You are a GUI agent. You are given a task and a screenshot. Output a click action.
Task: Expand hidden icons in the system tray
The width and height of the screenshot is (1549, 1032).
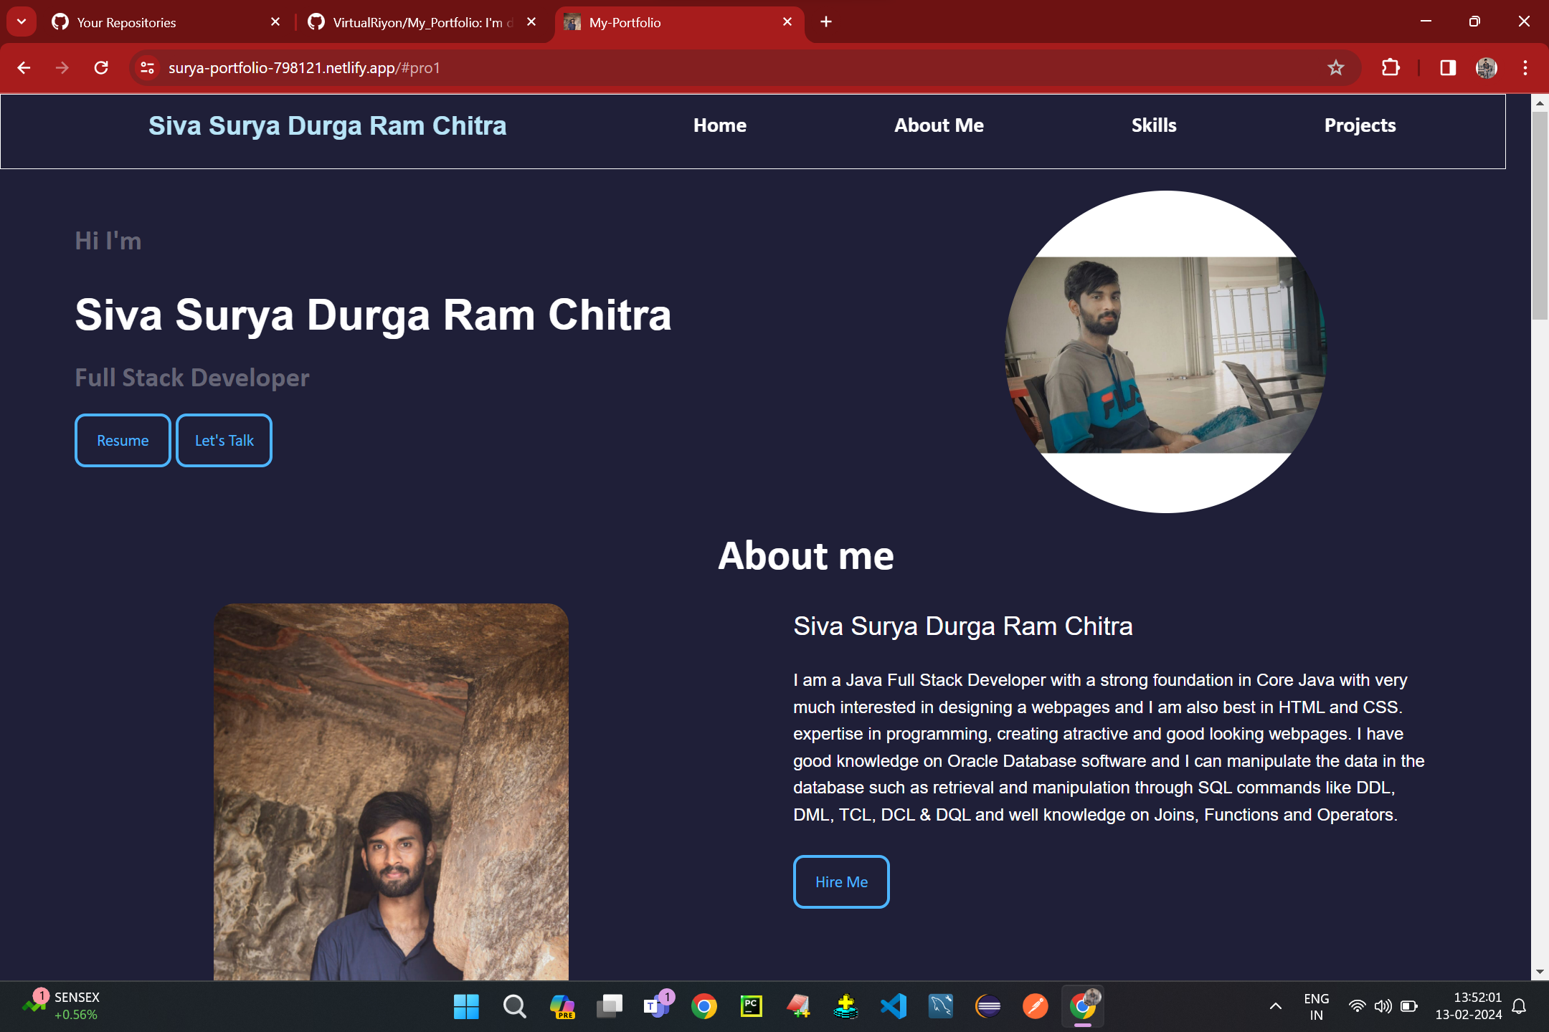(1276, 1005)
